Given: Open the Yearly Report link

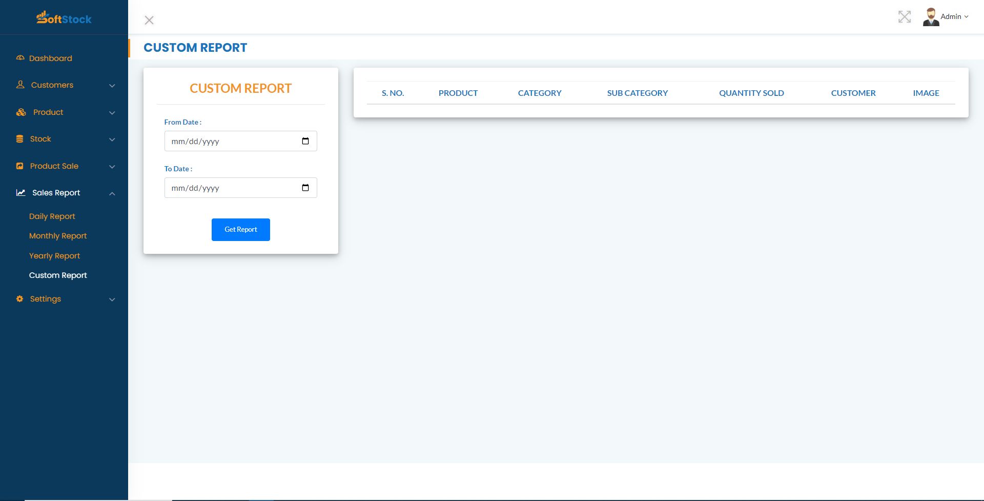Looking at the screenshot, I should 55,256.
